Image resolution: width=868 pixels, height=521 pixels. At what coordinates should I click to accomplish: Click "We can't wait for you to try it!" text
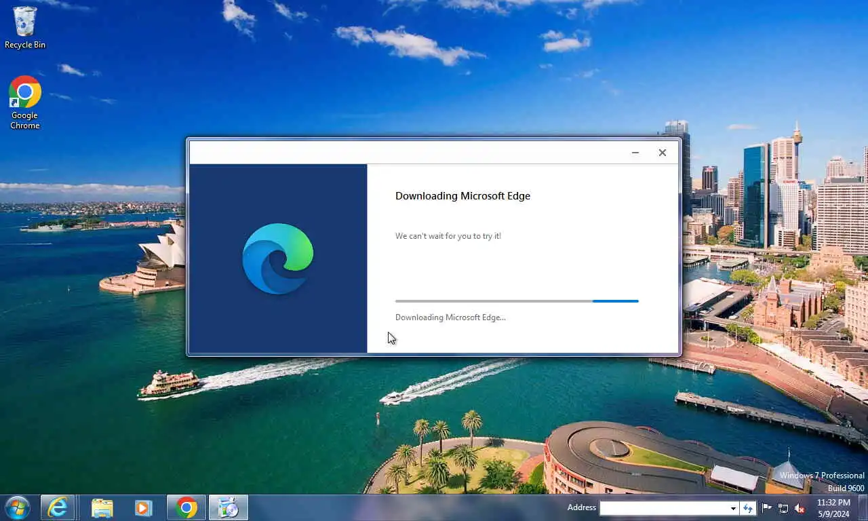pos(448,236)
